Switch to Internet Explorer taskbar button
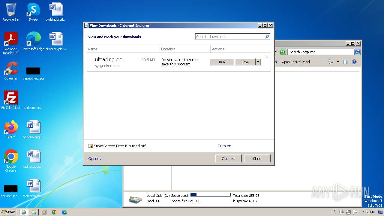 pyautogui.click(x=24, y=212)
